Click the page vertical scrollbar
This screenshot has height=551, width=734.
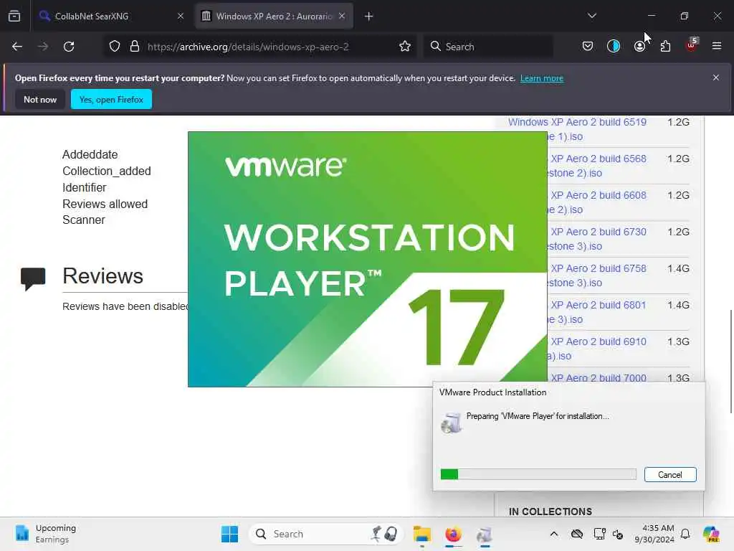click(730, 362)
